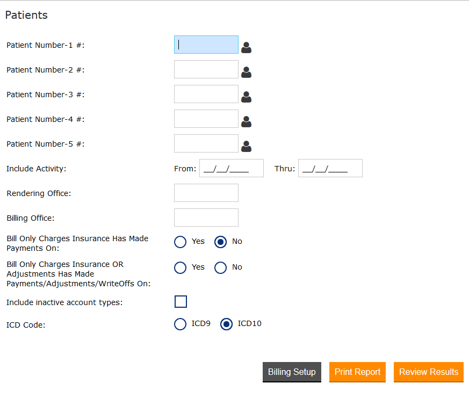Click the patient lookup icon for Patient Number-1
Viewport: 469px width, 398px height.
point(246,47)
